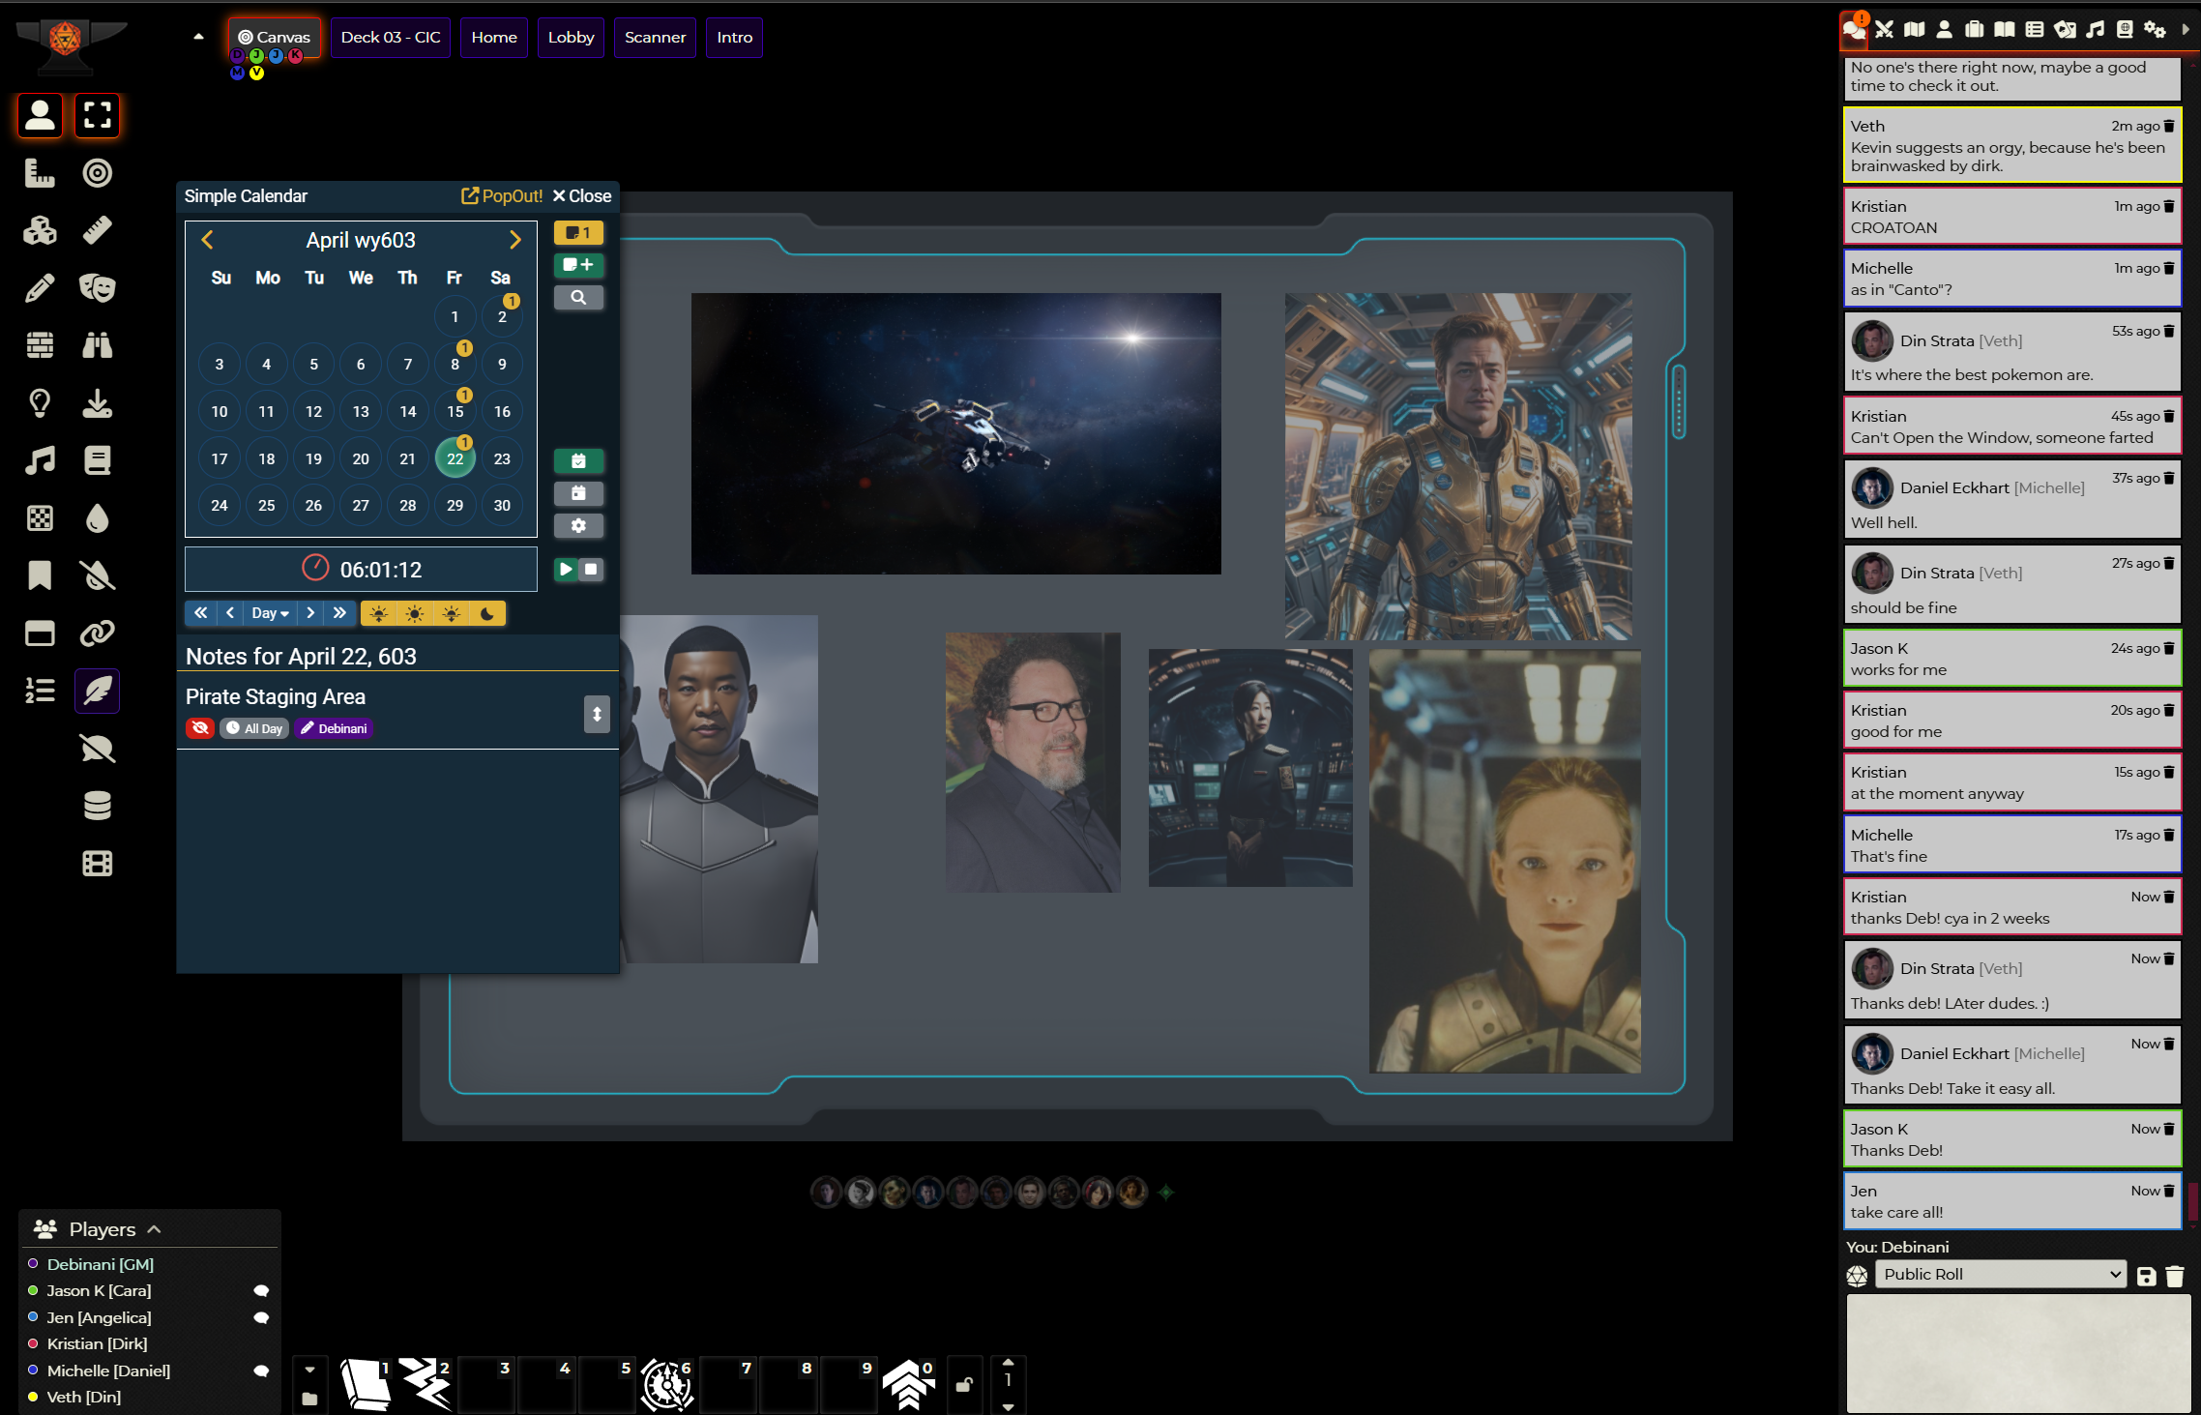The width and height of the screenshot is (2201, 1415).
Task: Click the calendar search magnifier button
Action: coord(578,298)
